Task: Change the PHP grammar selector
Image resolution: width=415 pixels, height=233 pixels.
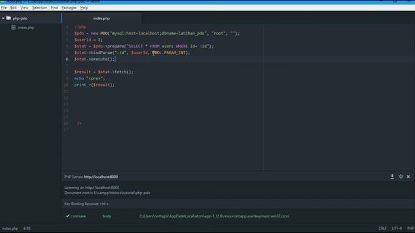Action: 410,228
